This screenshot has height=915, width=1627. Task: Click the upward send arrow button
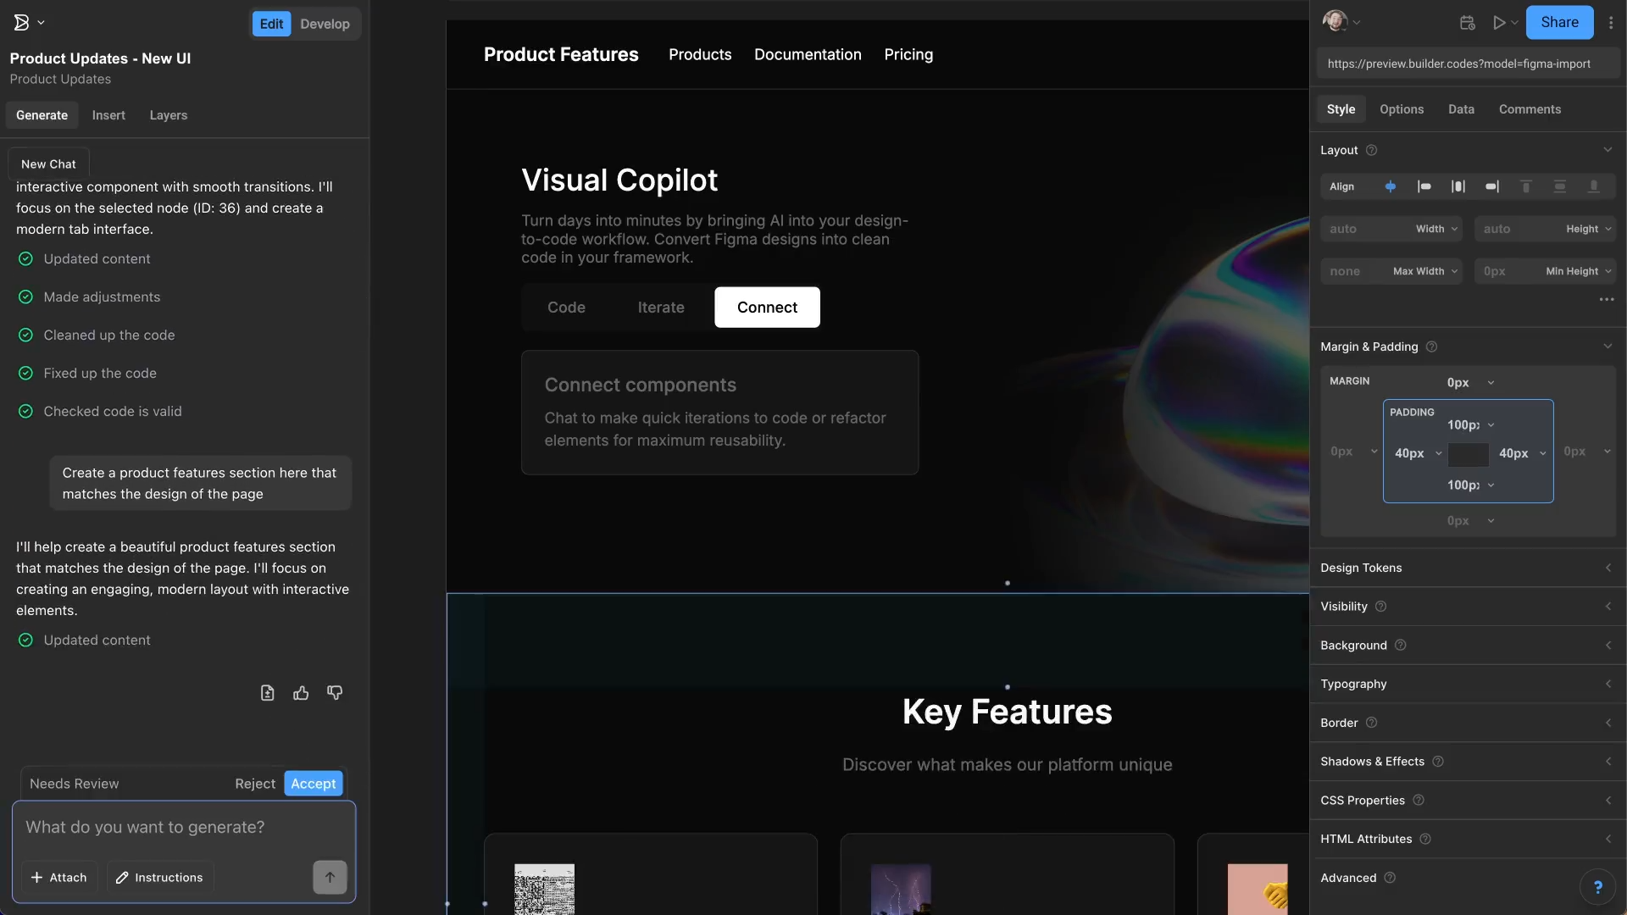point(330,877)
